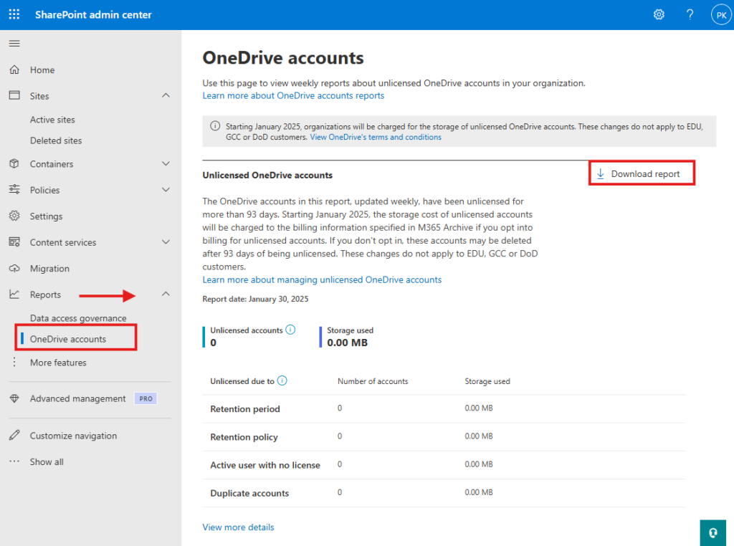Click Report date January 30, 2025 text
Viewport: 734px width, 546px height.
tap(255, 299)
